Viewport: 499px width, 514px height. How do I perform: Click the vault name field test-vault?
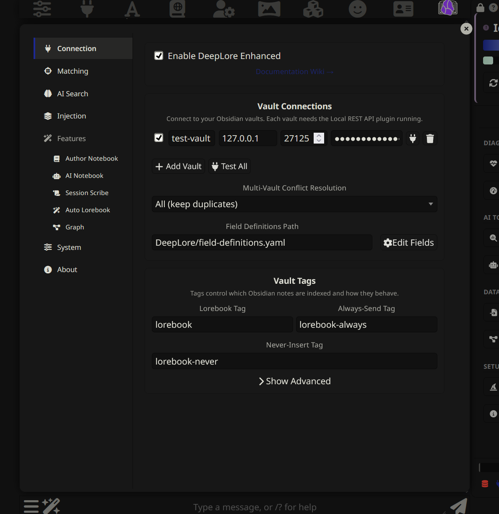[192, 139]
